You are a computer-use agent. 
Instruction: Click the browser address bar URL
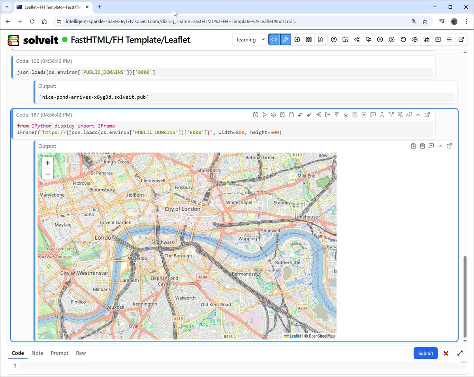[181, 21]
